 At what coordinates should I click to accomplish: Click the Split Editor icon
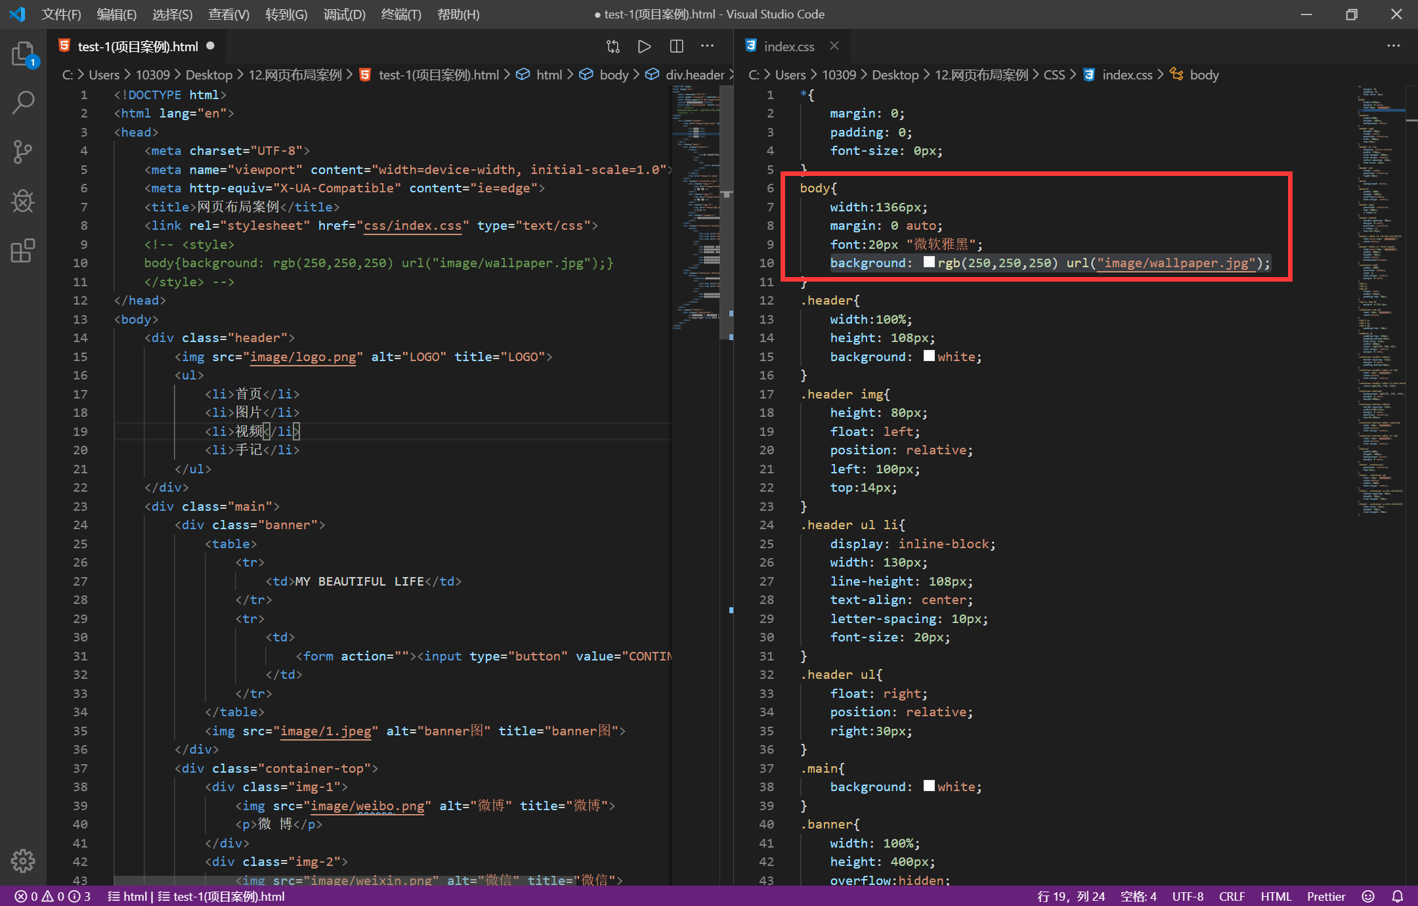pyautogui.click(x=676, y=46)
